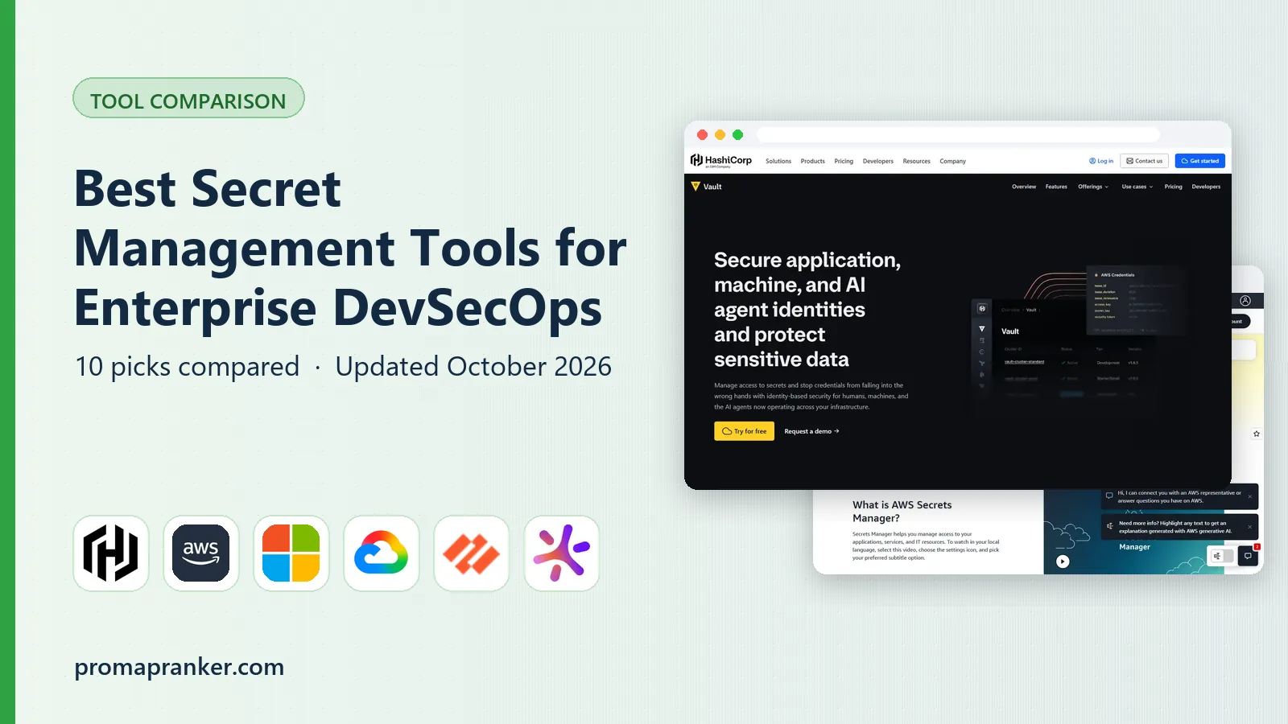
Task: Click the browser address bar
Action: (958, 134)
